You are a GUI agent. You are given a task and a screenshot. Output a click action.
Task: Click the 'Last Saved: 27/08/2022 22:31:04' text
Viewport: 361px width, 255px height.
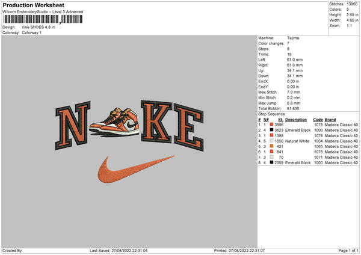(x=119, y=251)
